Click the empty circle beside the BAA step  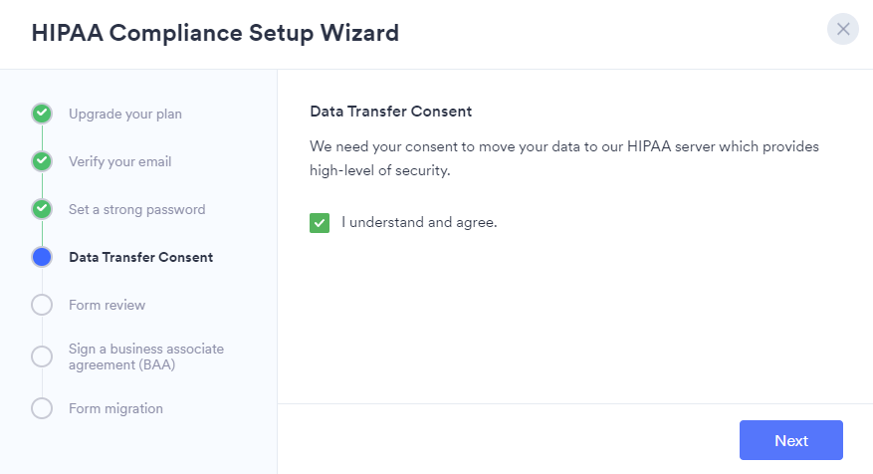point(42,356)
